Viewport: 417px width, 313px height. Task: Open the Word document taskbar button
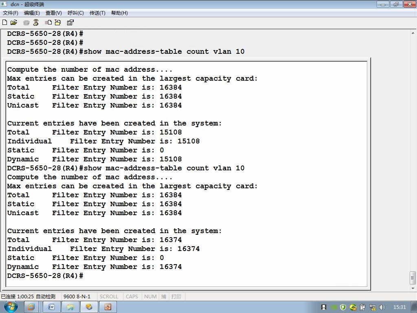tap(51, 307)
